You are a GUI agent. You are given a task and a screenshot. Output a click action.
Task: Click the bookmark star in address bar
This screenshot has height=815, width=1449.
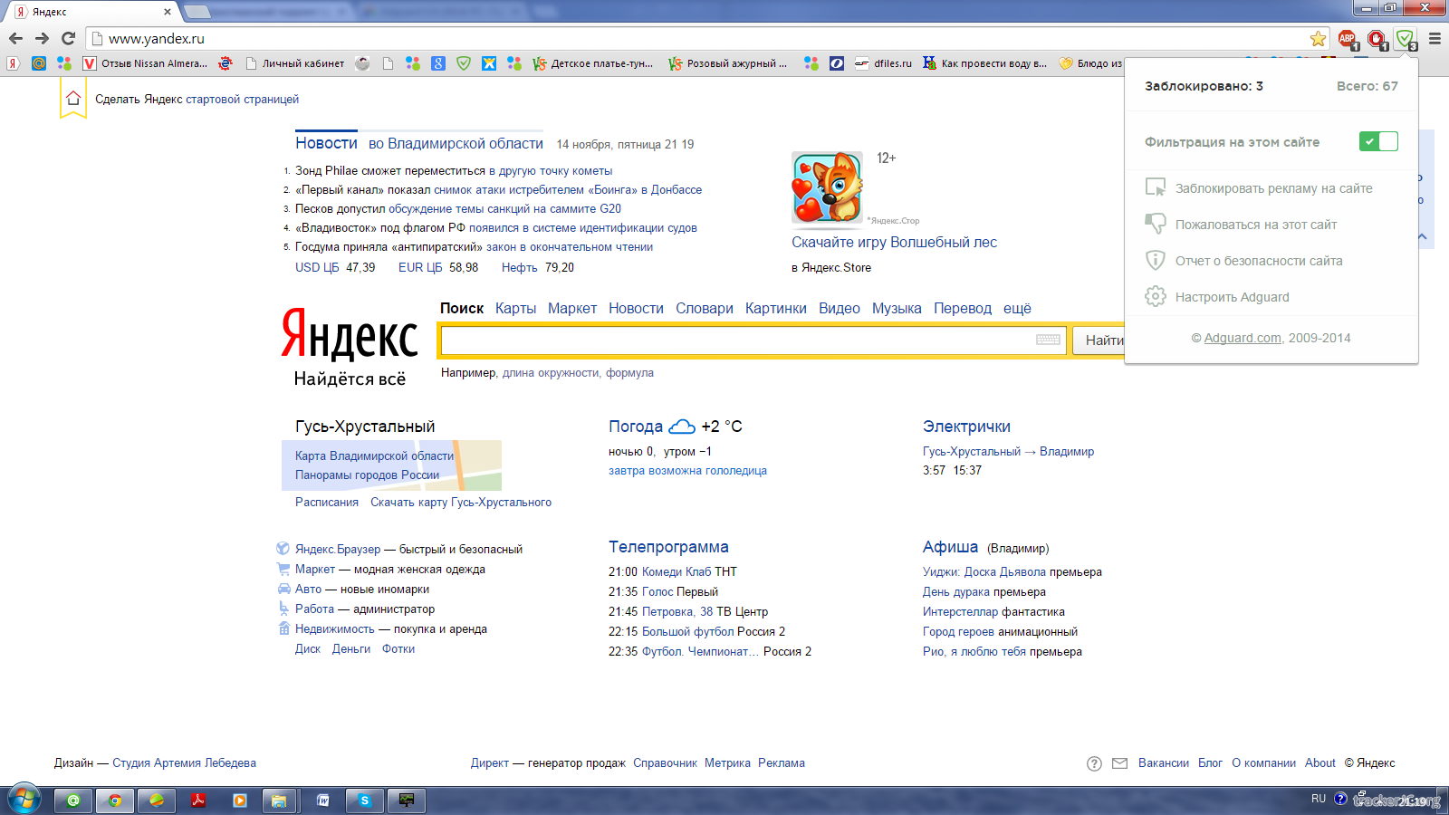click(1318, 39)
